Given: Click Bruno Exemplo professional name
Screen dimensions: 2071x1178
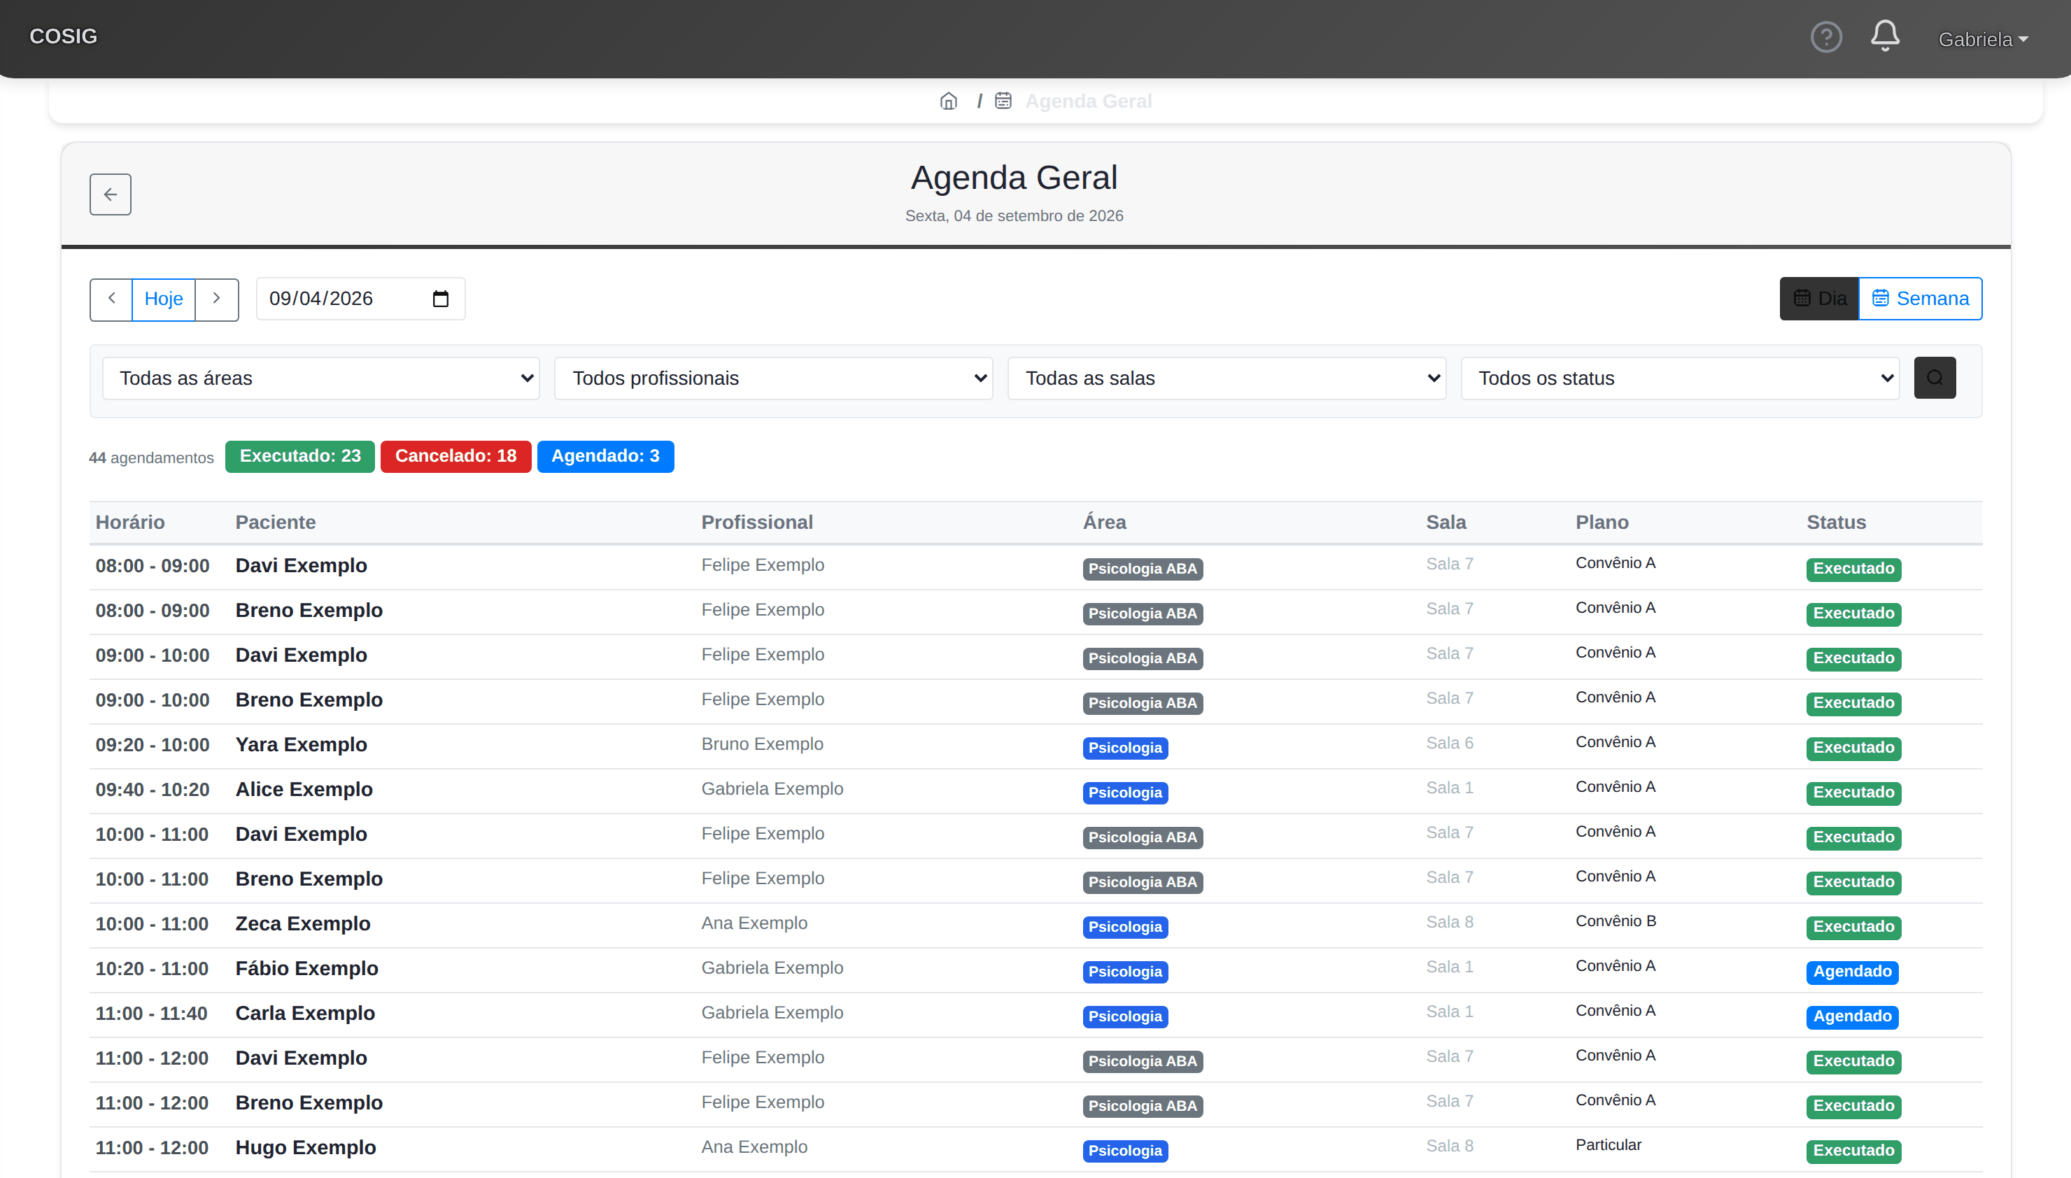Looking at the screenshot, I should click(762, 744).
